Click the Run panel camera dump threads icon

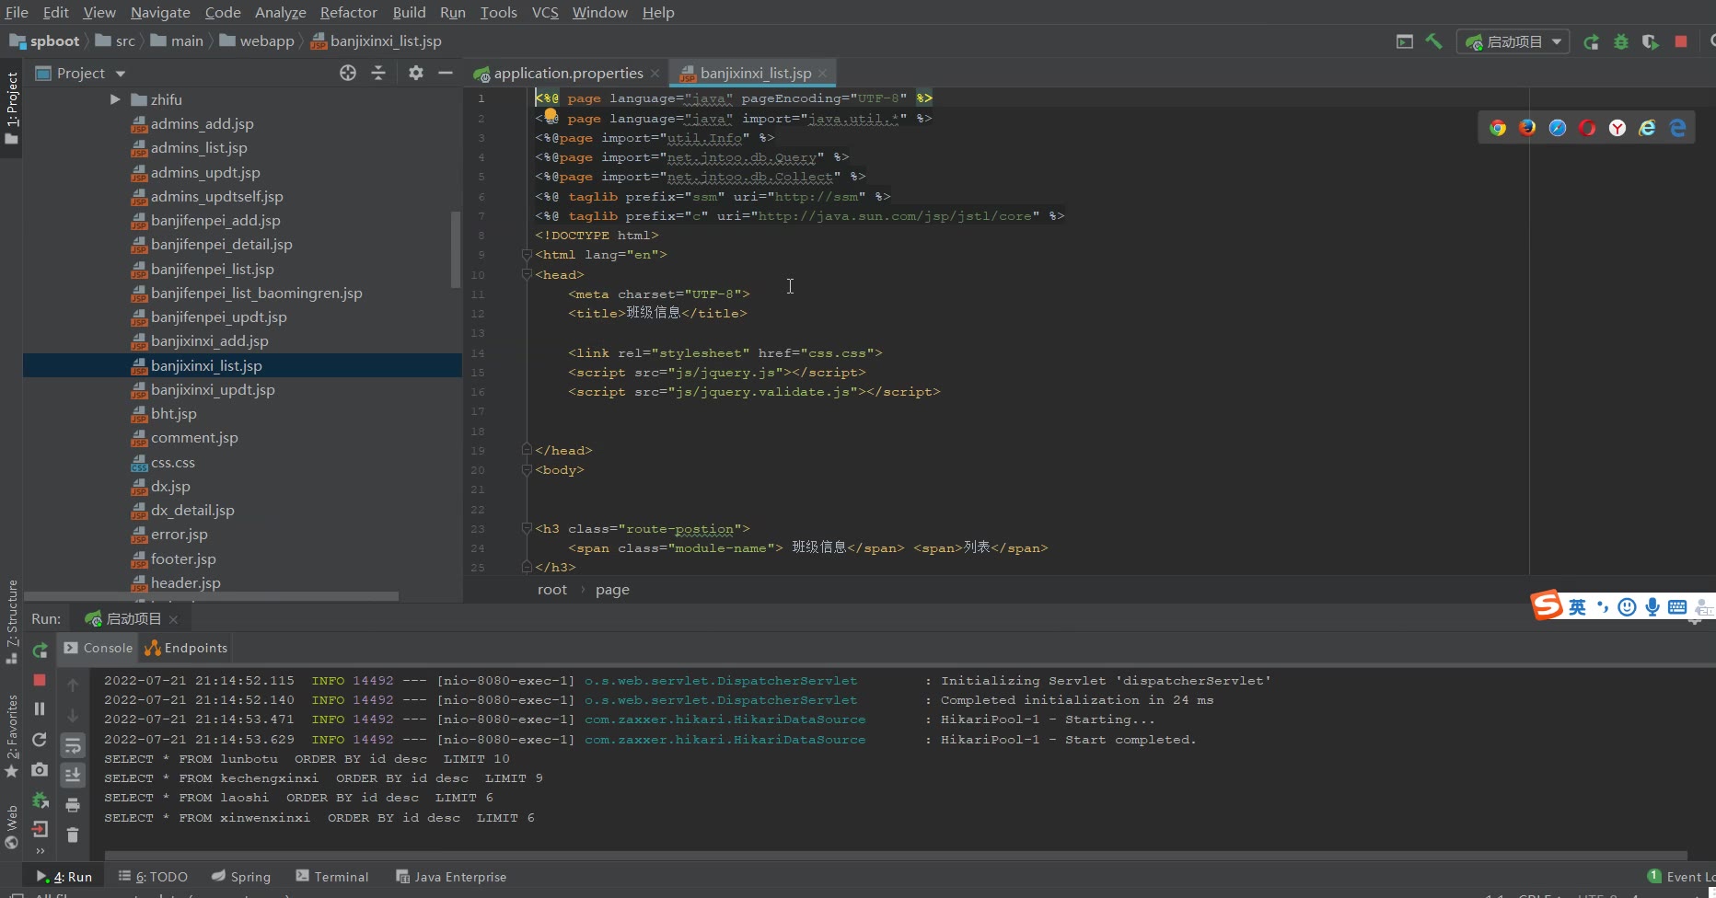[40, 769]
